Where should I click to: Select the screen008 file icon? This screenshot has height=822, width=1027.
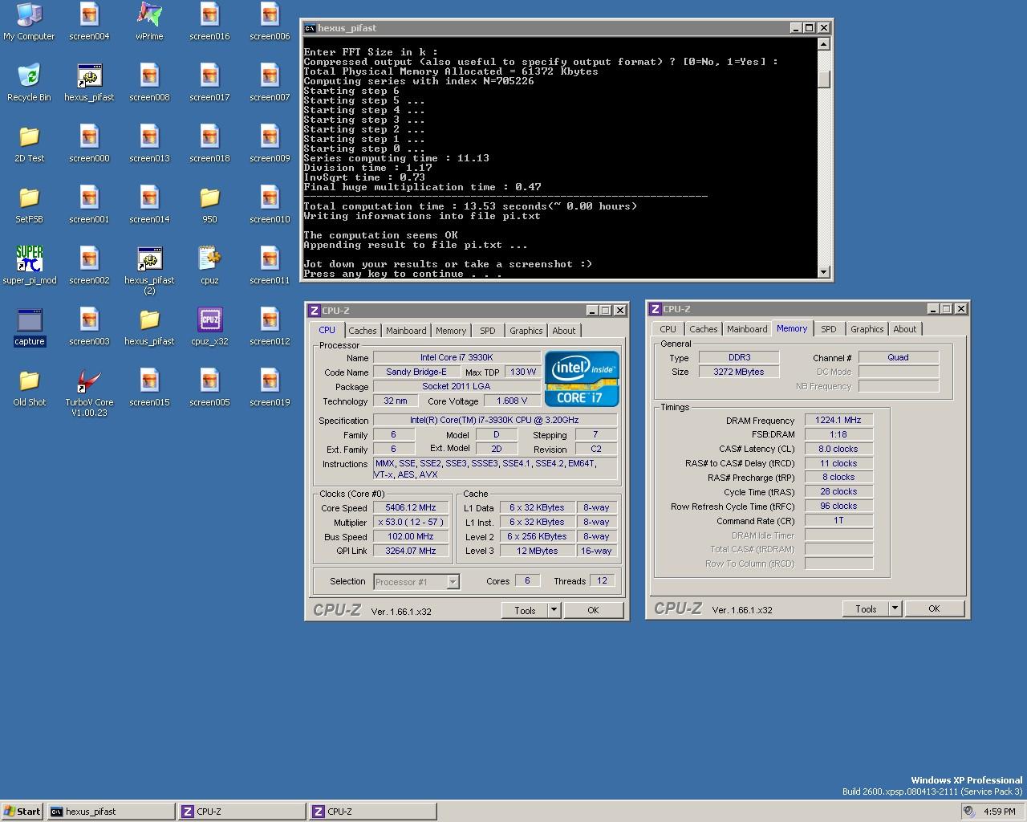point(149,83)
